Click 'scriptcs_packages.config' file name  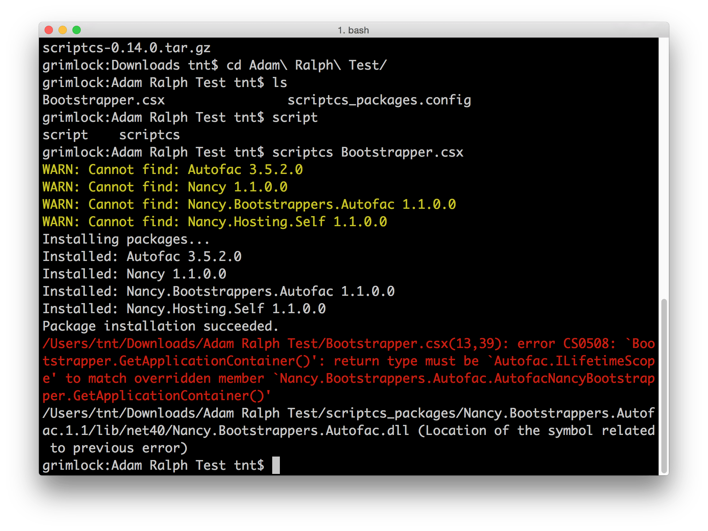(x=379, y=100)
